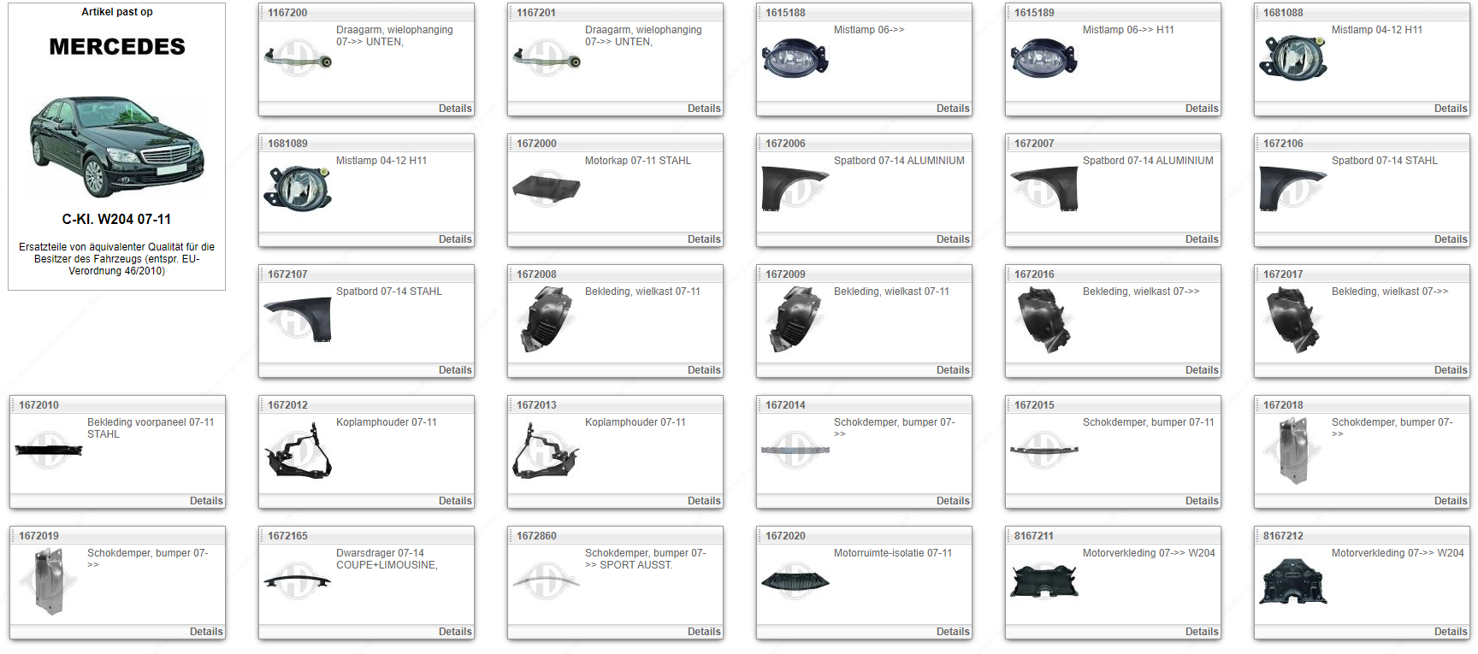
Task: Go to Details of Schokdemper 1672014
Action: (953, 501)
